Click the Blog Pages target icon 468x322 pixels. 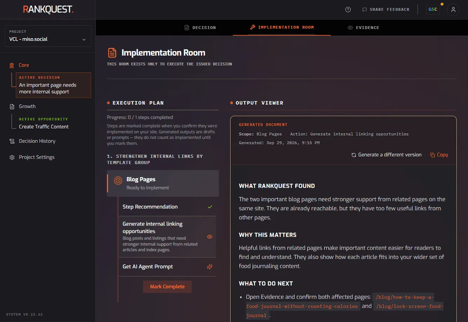point(118,180)
